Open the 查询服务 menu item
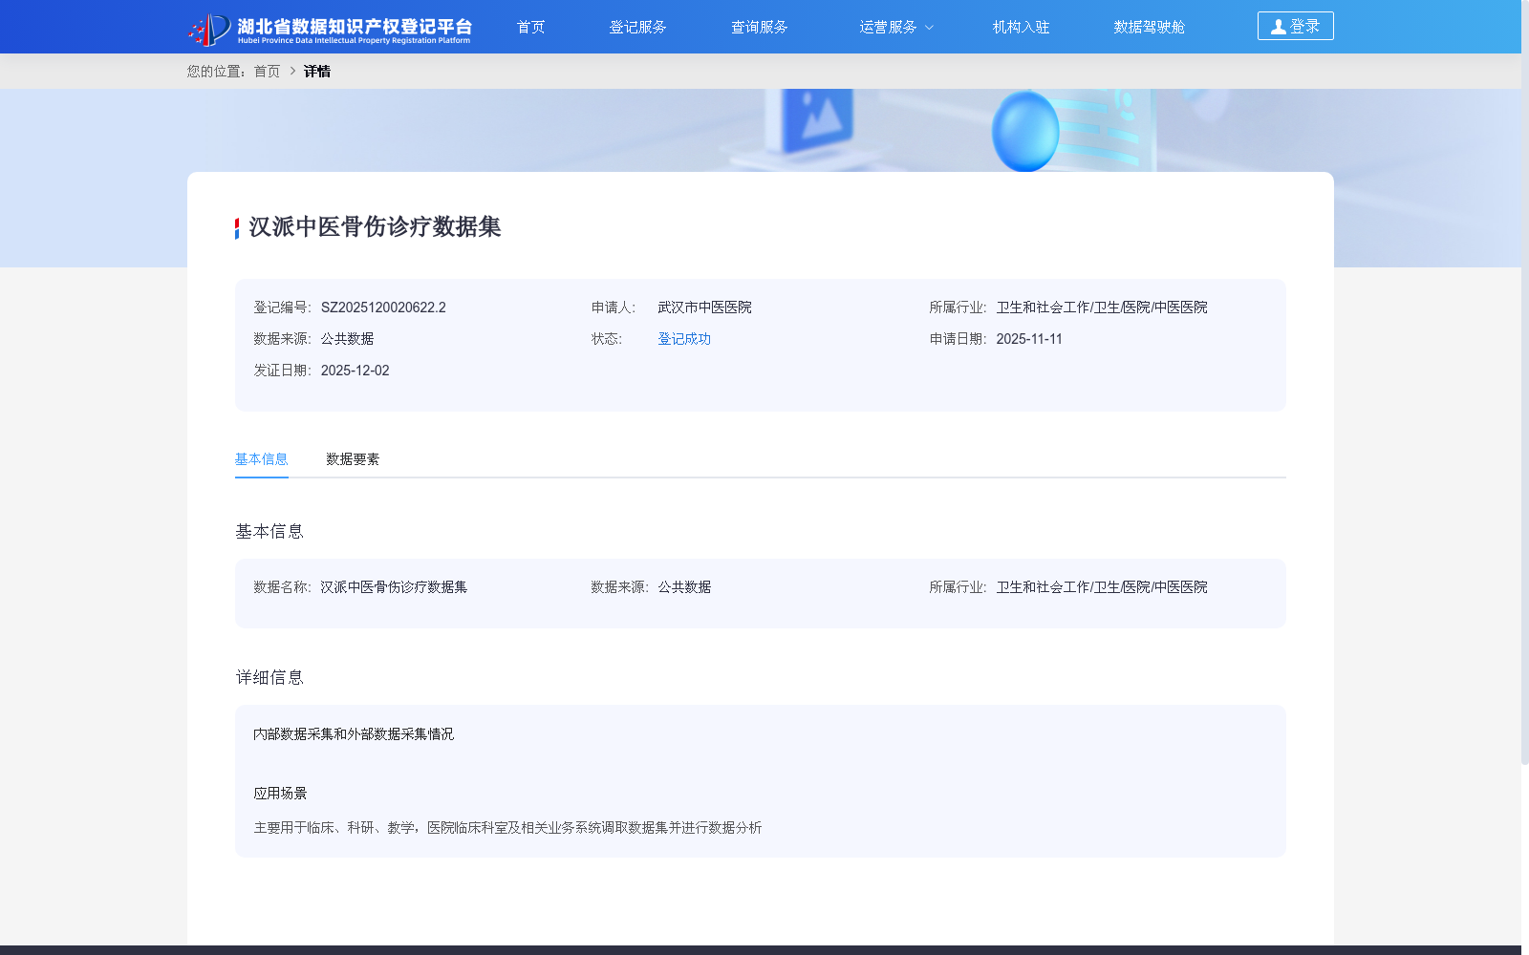1529x955 pixels. point(760,27)
